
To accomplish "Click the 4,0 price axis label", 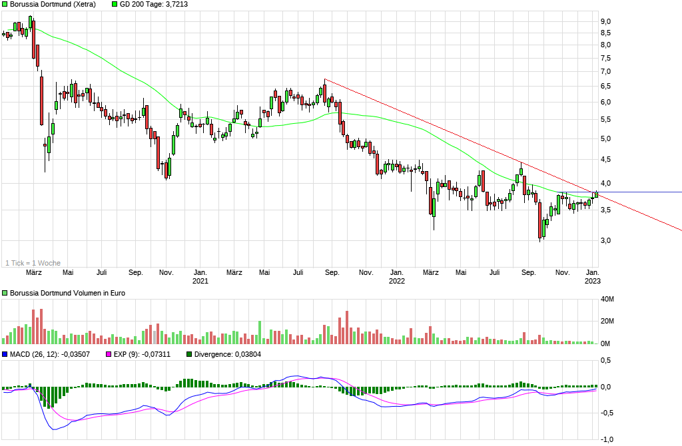I will point(605,184).
